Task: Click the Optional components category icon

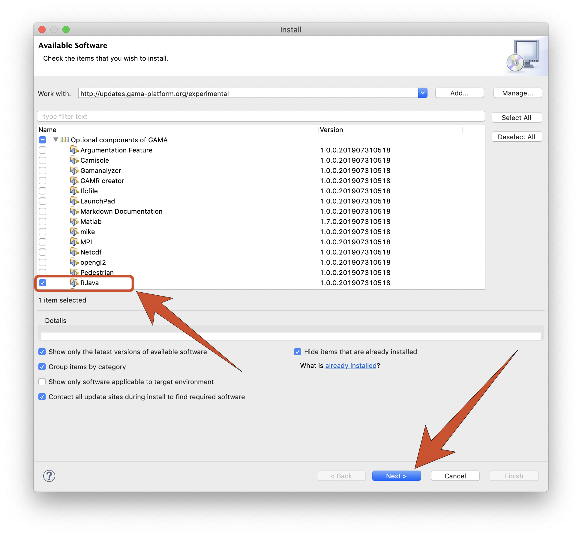Action: point(65,140)
